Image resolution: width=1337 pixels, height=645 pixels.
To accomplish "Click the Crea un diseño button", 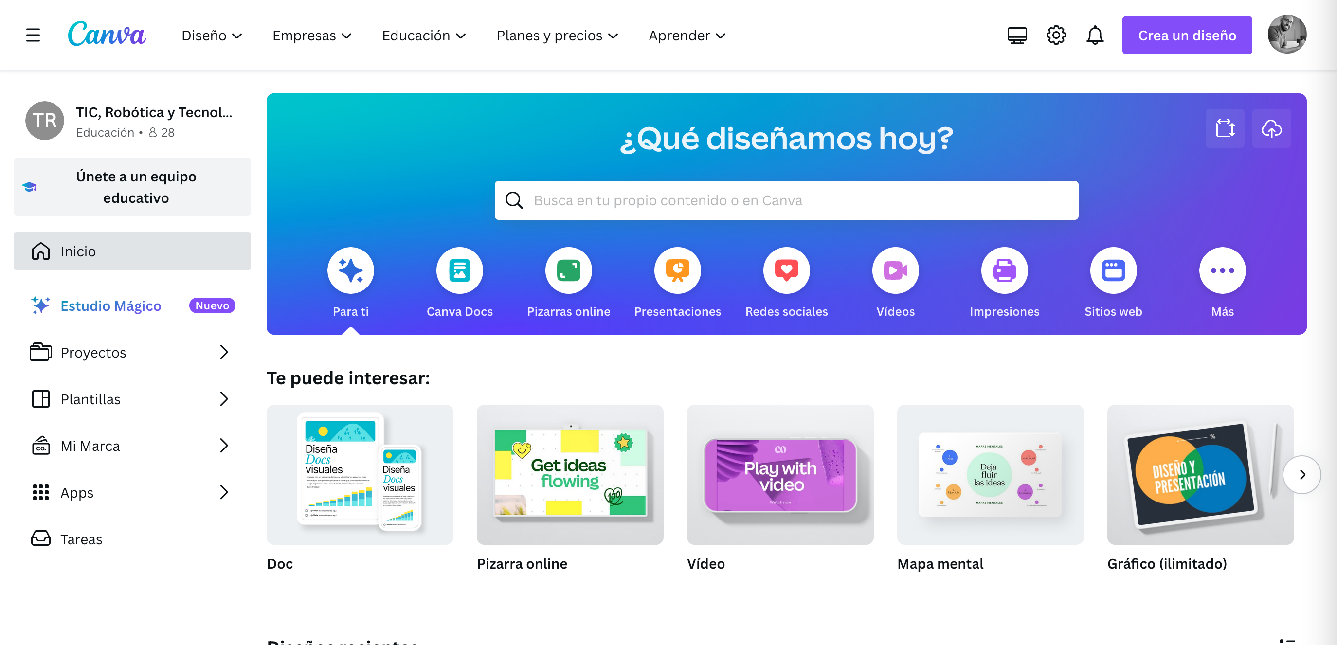I will (x=1187, y=35).
